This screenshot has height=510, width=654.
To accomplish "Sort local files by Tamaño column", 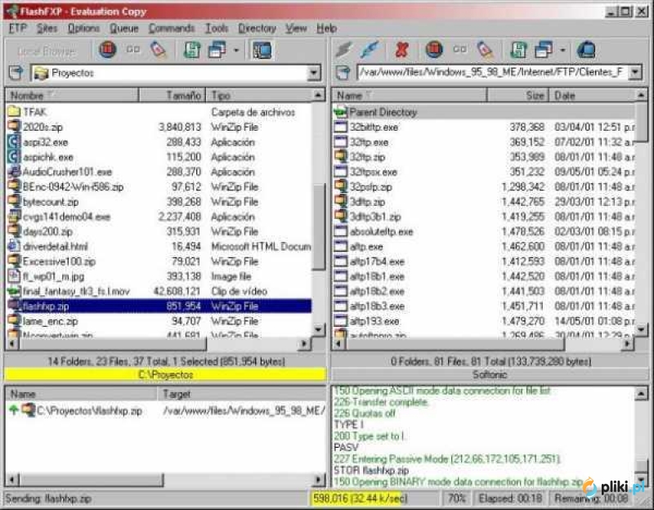I will (172, 96).
